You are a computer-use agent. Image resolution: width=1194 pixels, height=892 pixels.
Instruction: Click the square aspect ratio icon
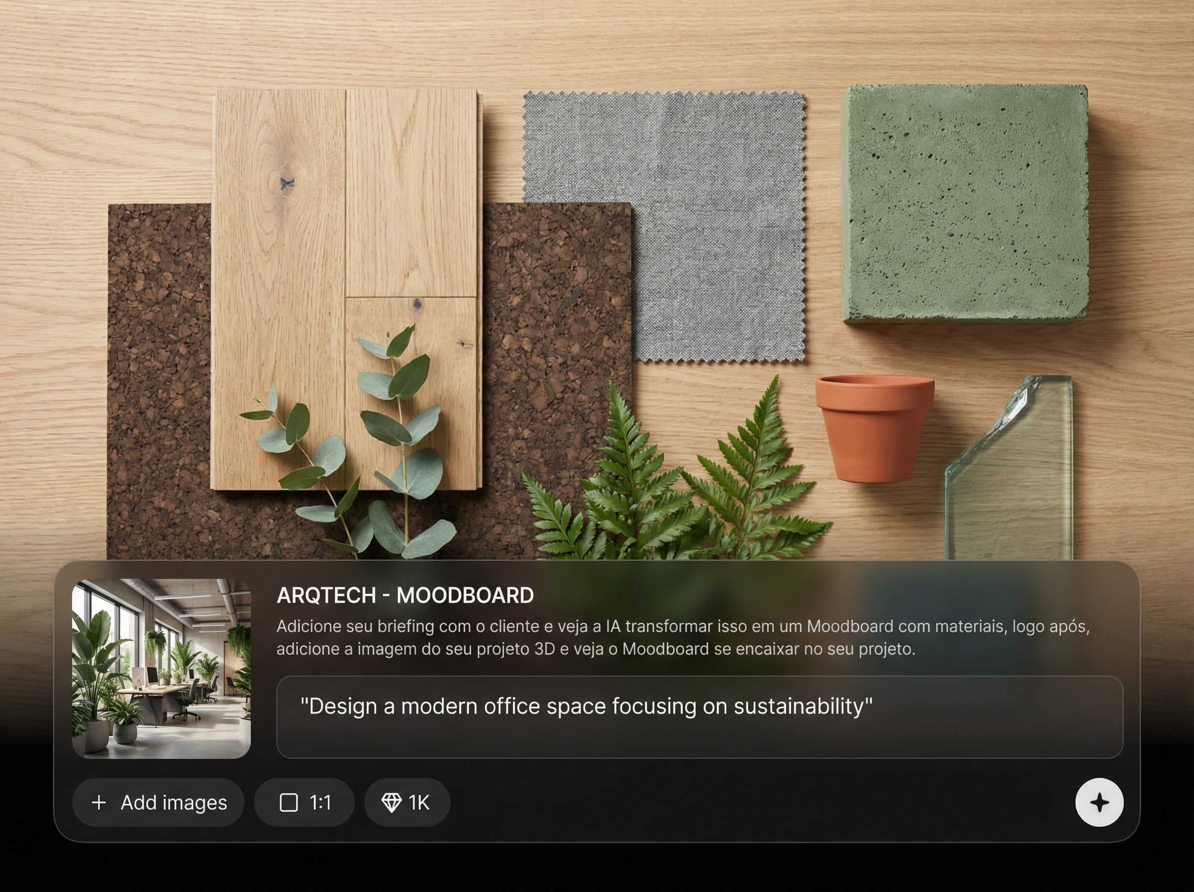click(x=289, y=802)
